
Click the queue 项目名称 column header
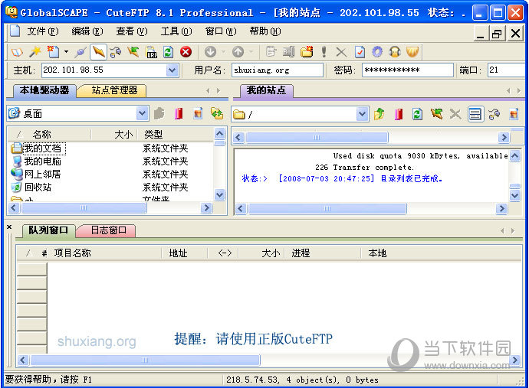(73, 253)
